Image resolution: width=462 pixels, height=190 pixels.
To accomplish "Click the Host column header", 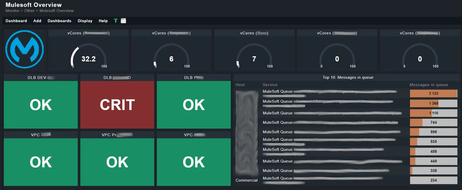I will click(x=240, y=85).
